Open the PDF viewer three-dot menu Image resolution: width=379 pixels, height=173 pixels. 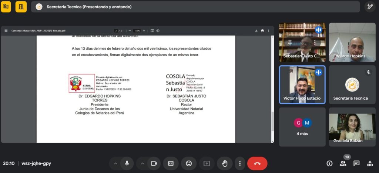(269, 31)
